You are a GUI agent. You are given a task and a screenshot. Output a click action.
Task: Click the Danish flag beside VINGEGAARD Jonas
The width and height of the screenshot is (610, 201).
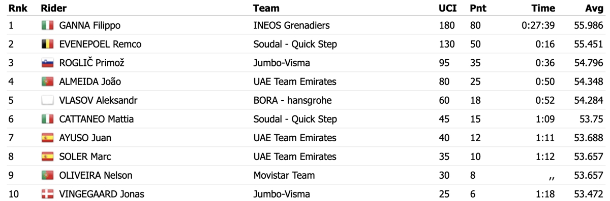tap(48, 194)
